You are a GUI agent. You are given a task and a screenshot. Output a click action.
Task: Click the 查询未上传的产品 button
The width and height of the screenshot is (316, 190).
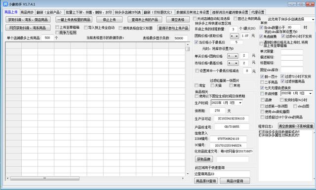coord(145,20)
